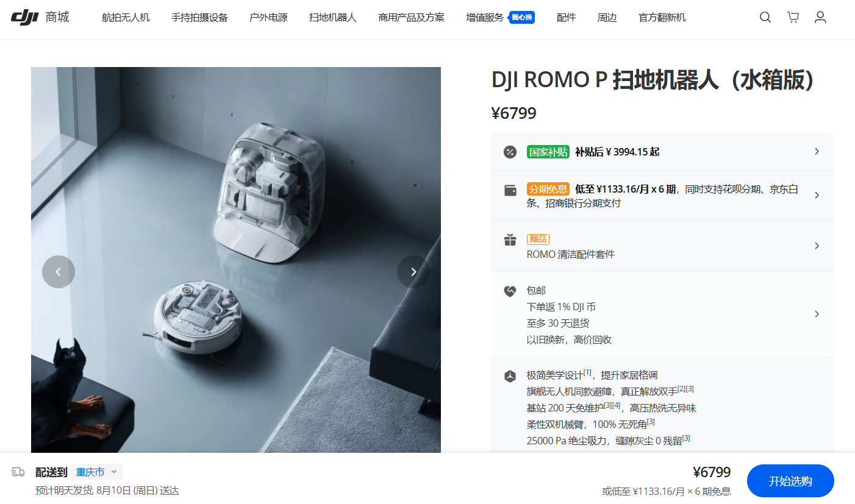
Task: Open the 扫地机器人 menu
Action: (x=332, y=18)
